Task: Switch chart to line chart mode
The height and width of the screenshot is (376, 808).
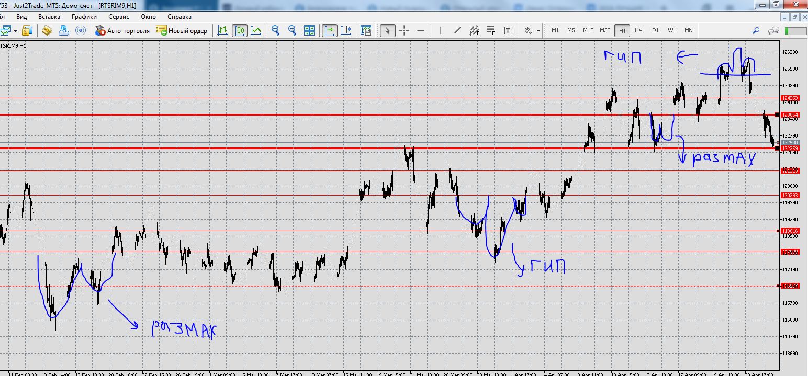Action: pos(256,30)
